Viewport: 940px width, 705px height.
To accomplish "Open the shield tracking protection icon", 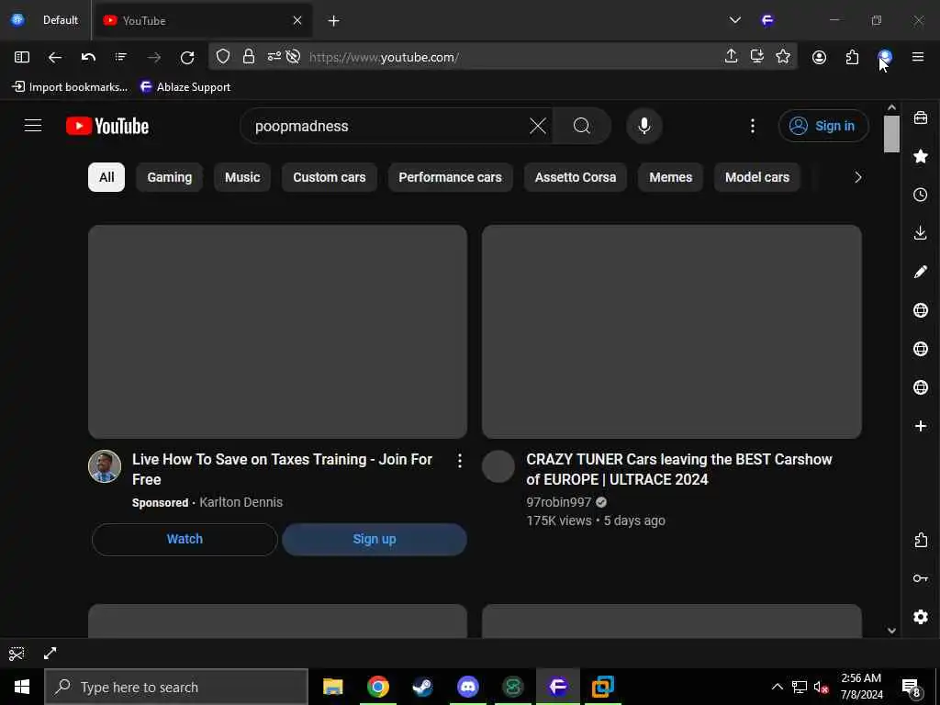I will [x=223, y=56].
